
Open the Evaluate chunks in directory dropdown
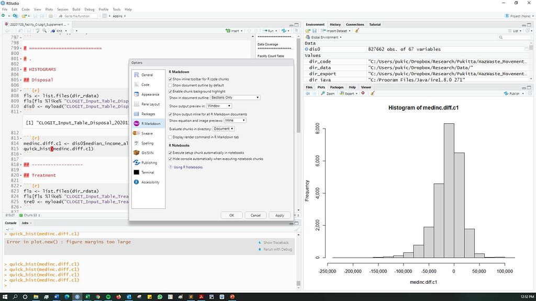pos(223,129)
